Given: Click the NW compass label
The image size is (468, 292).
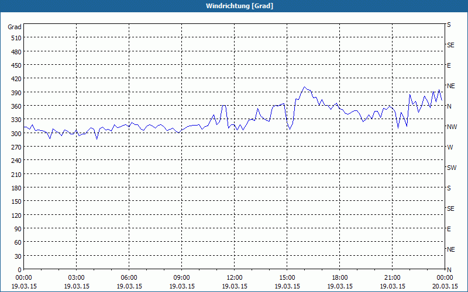Looking at the screenshot, I should pos(452,127).
